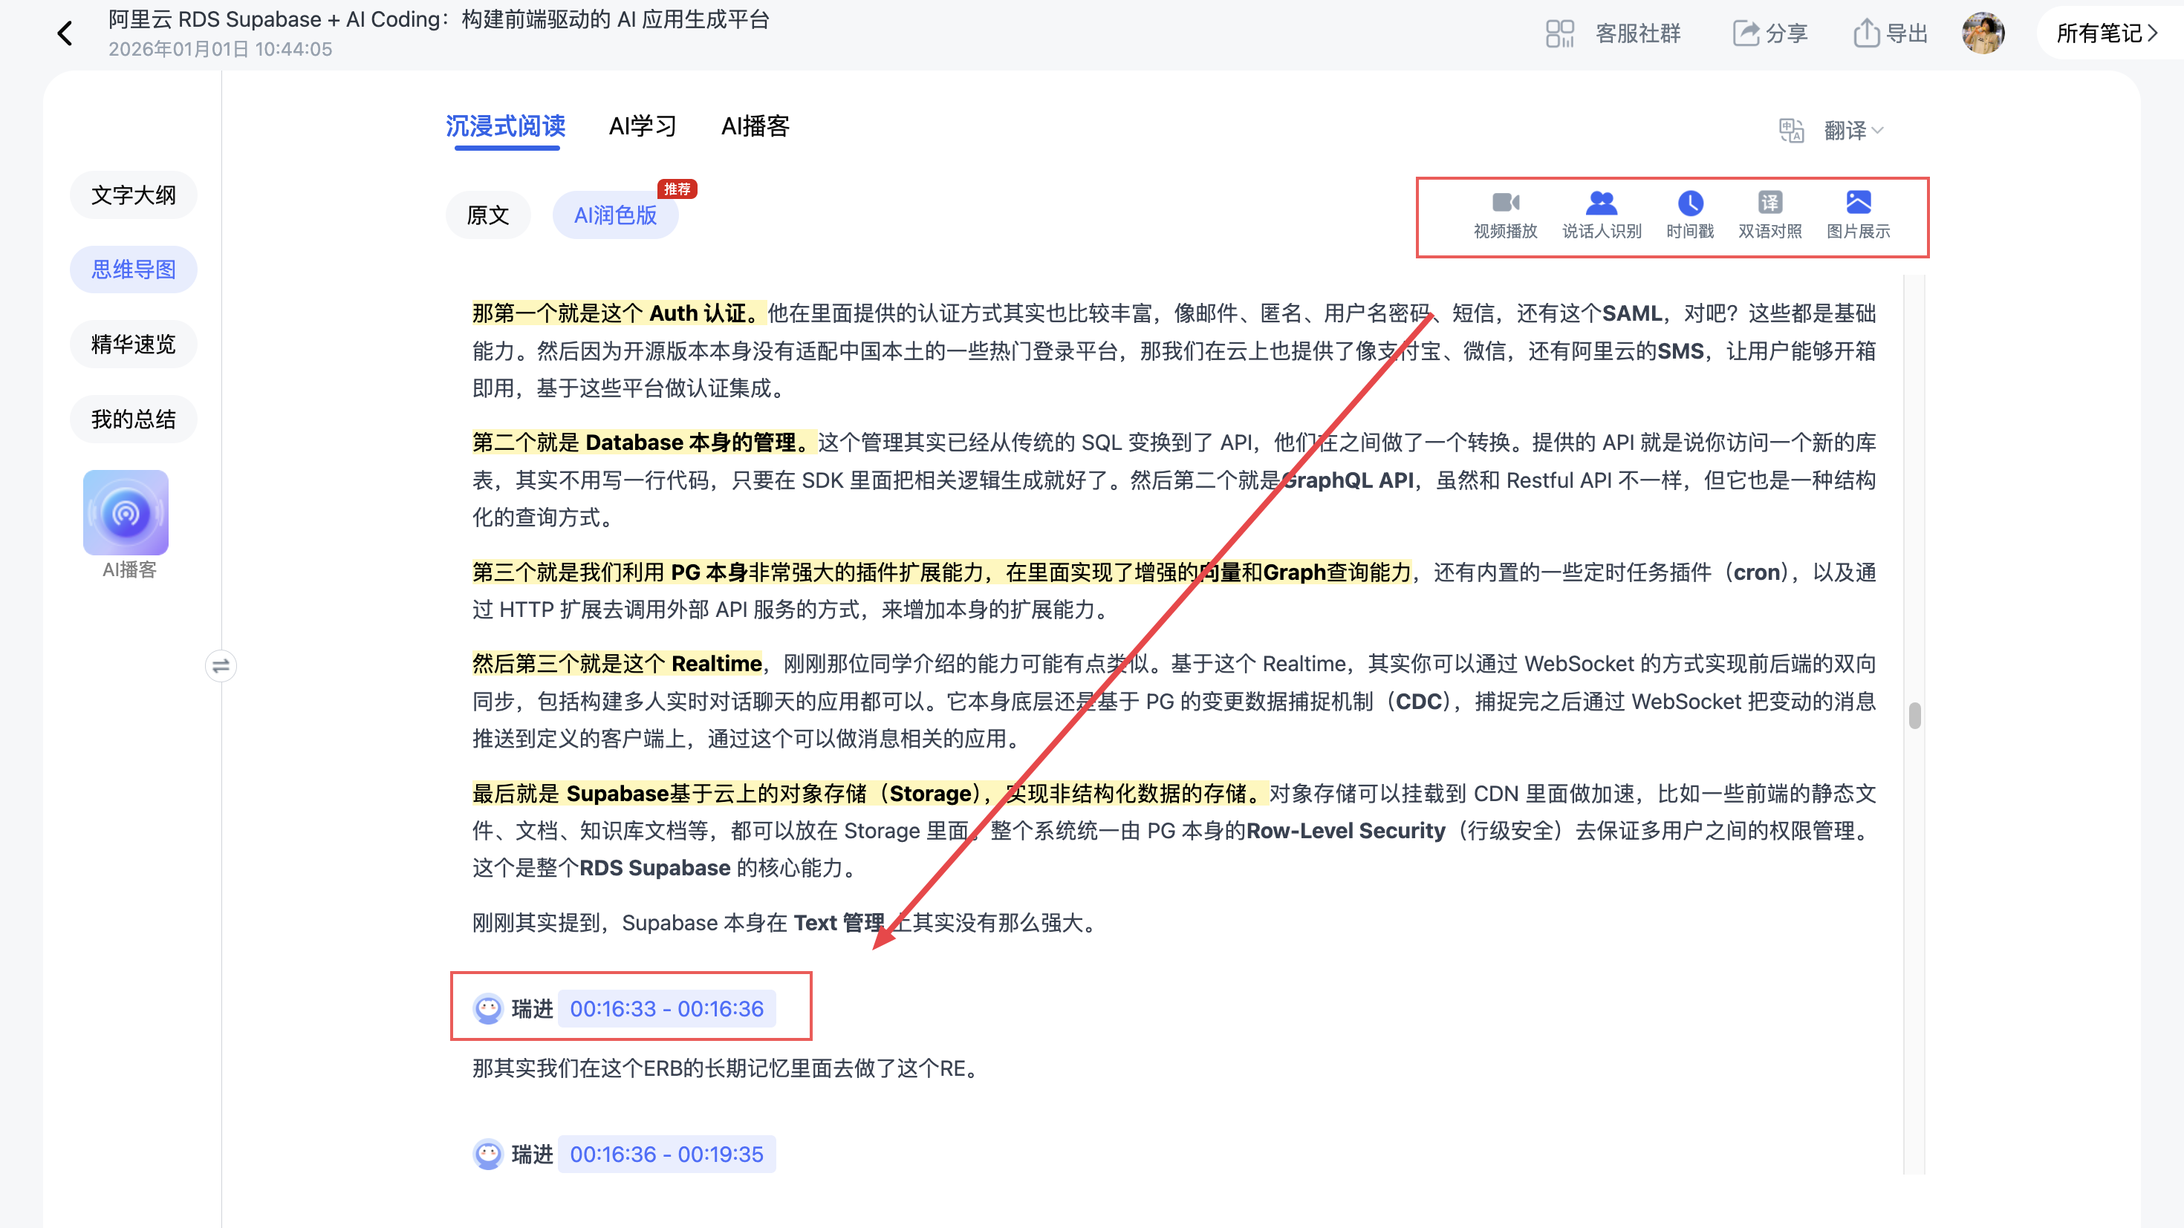
Task: Expand the 翻译 dropdown
Action: point(1853,131)
